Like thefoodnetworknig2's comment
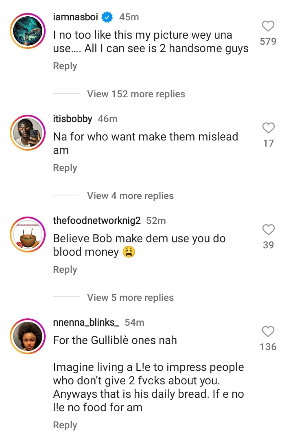The image size is (293, 443). click(268, 230)
